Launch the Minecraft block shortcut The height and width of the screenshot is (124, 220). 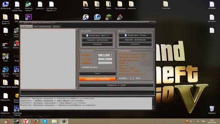click(x=109, y=17)
